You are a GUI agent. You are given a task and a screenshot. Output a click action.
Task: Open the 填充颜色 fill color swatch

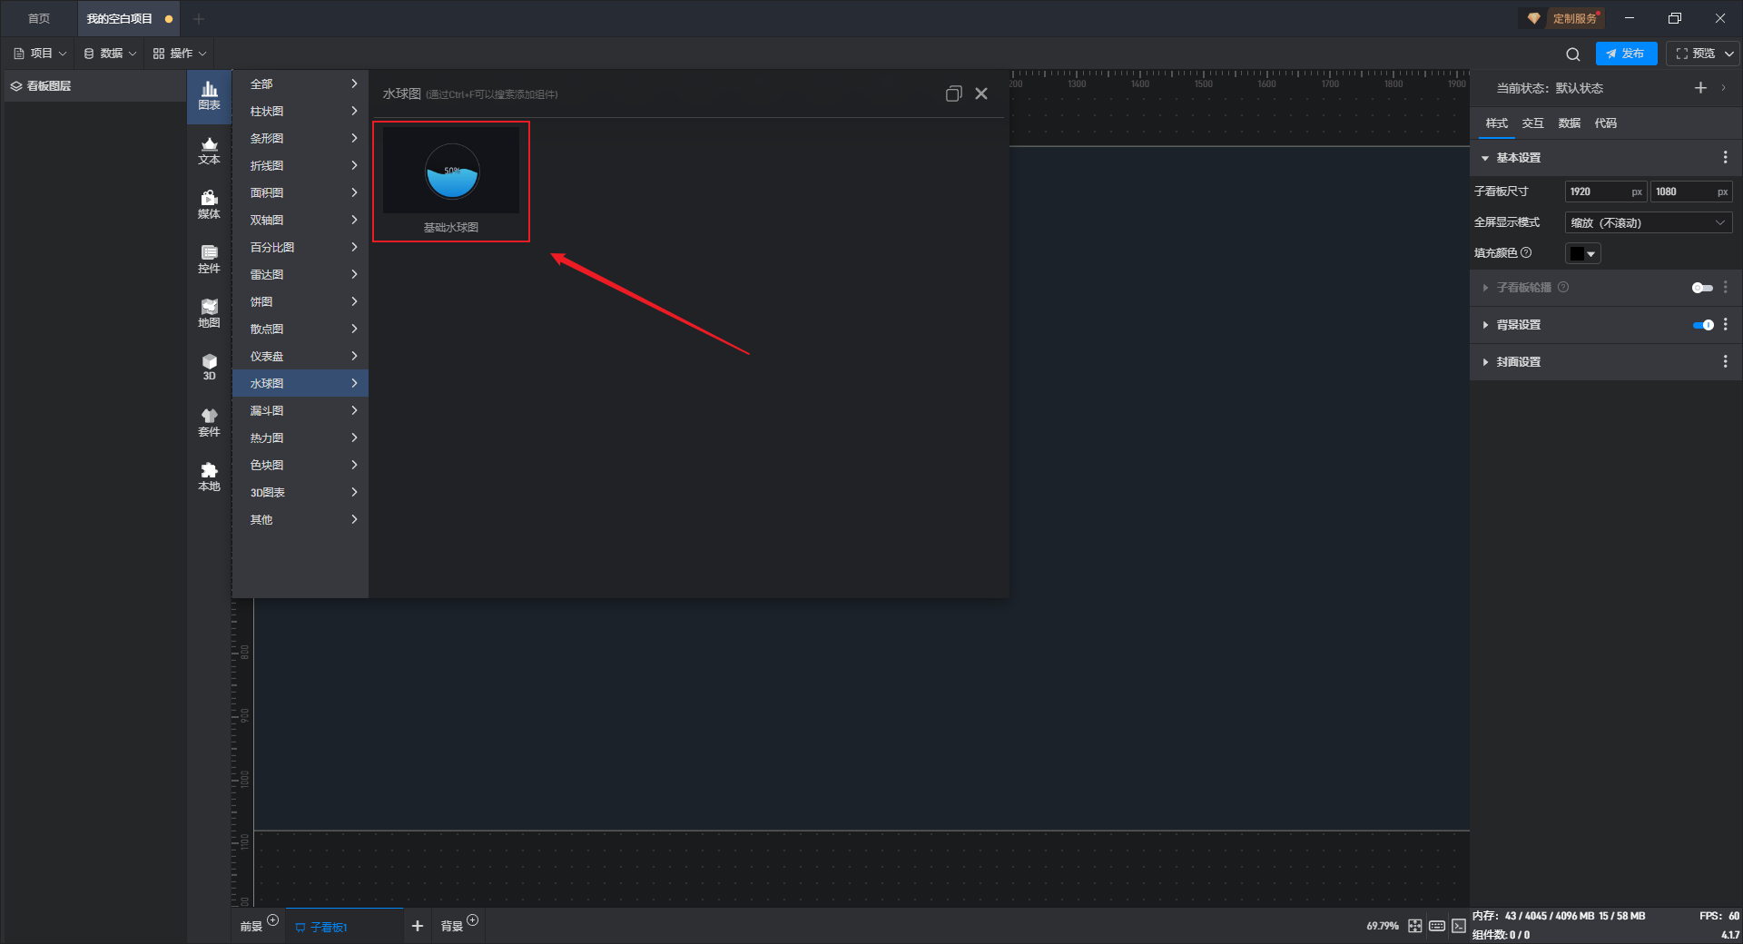click(x=1582, y=253)
